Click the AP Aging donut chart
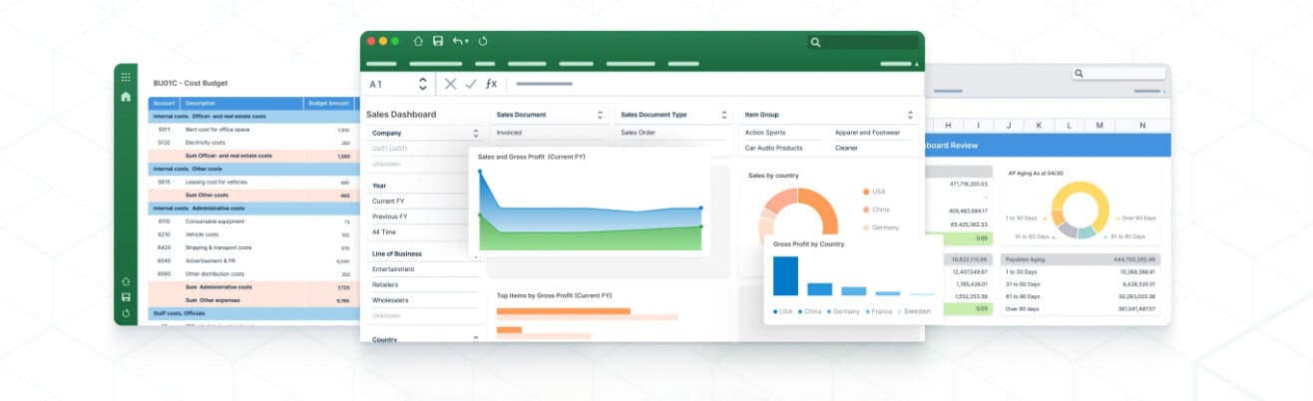The height and width of the screenshot is (401, 1313). [1080, 209]
